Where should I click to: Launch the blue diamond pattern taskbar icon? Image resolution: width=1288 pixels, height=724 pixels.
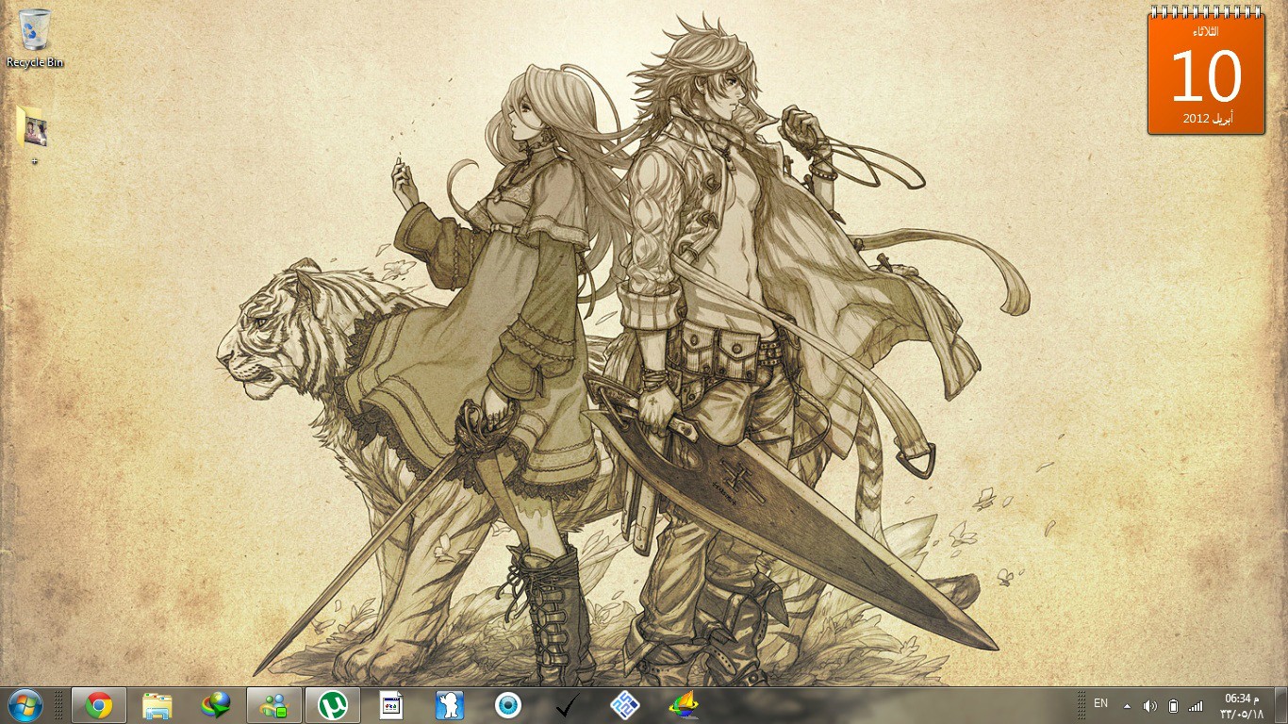pos(625,705)
